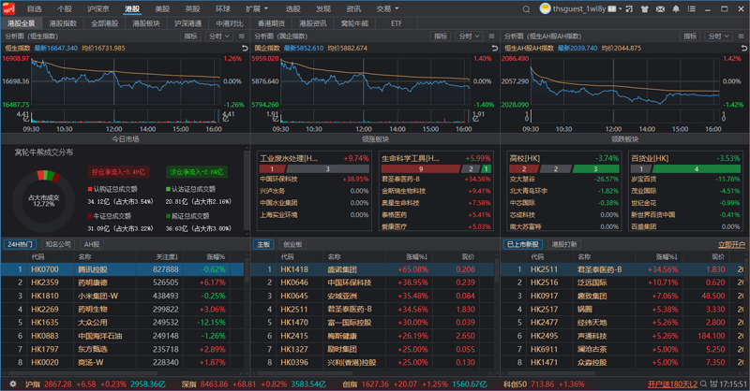This screenshot has width=750, height=391.
Task: Expand the 扩展 menu dropdown
Action: (x=256, y=9)
